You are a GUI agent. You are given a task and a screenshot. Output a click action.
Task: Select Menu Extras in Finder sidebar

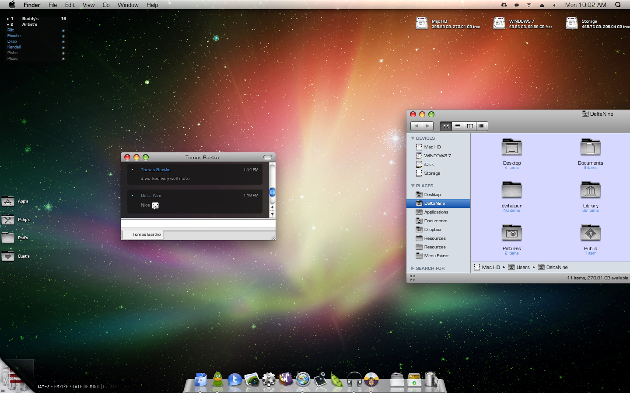pos(438,256)
